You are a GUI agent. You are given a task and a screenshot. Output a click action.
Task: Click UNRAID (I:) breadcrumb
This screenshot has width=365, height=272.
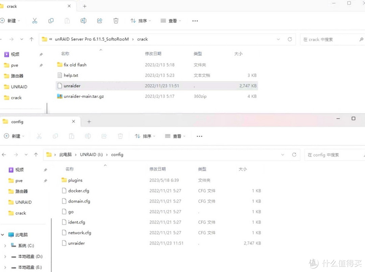[91, 154]
